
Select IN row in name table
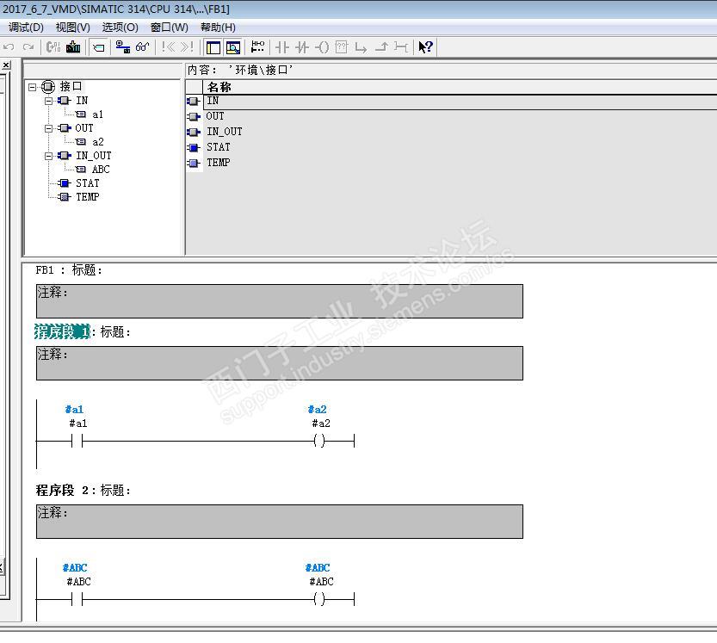click(460, 101)
